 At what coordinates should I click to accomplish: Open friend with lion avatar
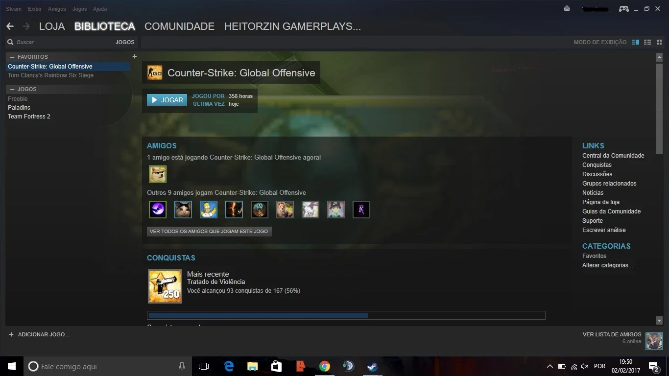285,210
